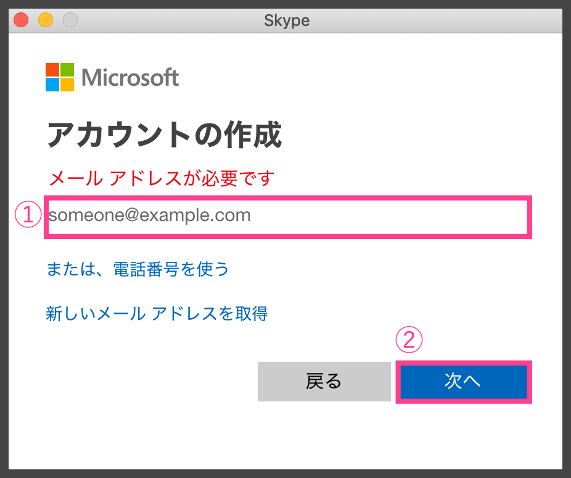The height and width of the screenshot is (478, 571).
Task: Click the アカウントの作成 heading
Action: pos(165,135)
